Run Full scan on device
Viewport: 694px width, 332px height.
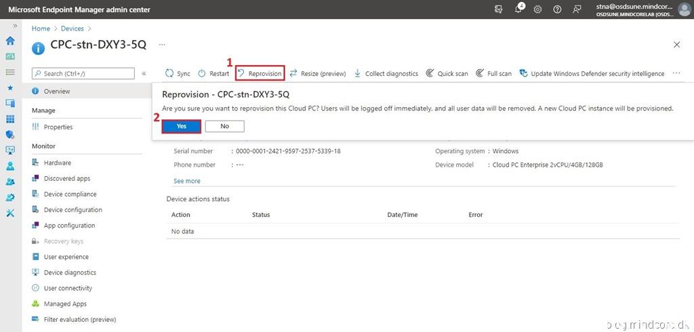point(494,73)
